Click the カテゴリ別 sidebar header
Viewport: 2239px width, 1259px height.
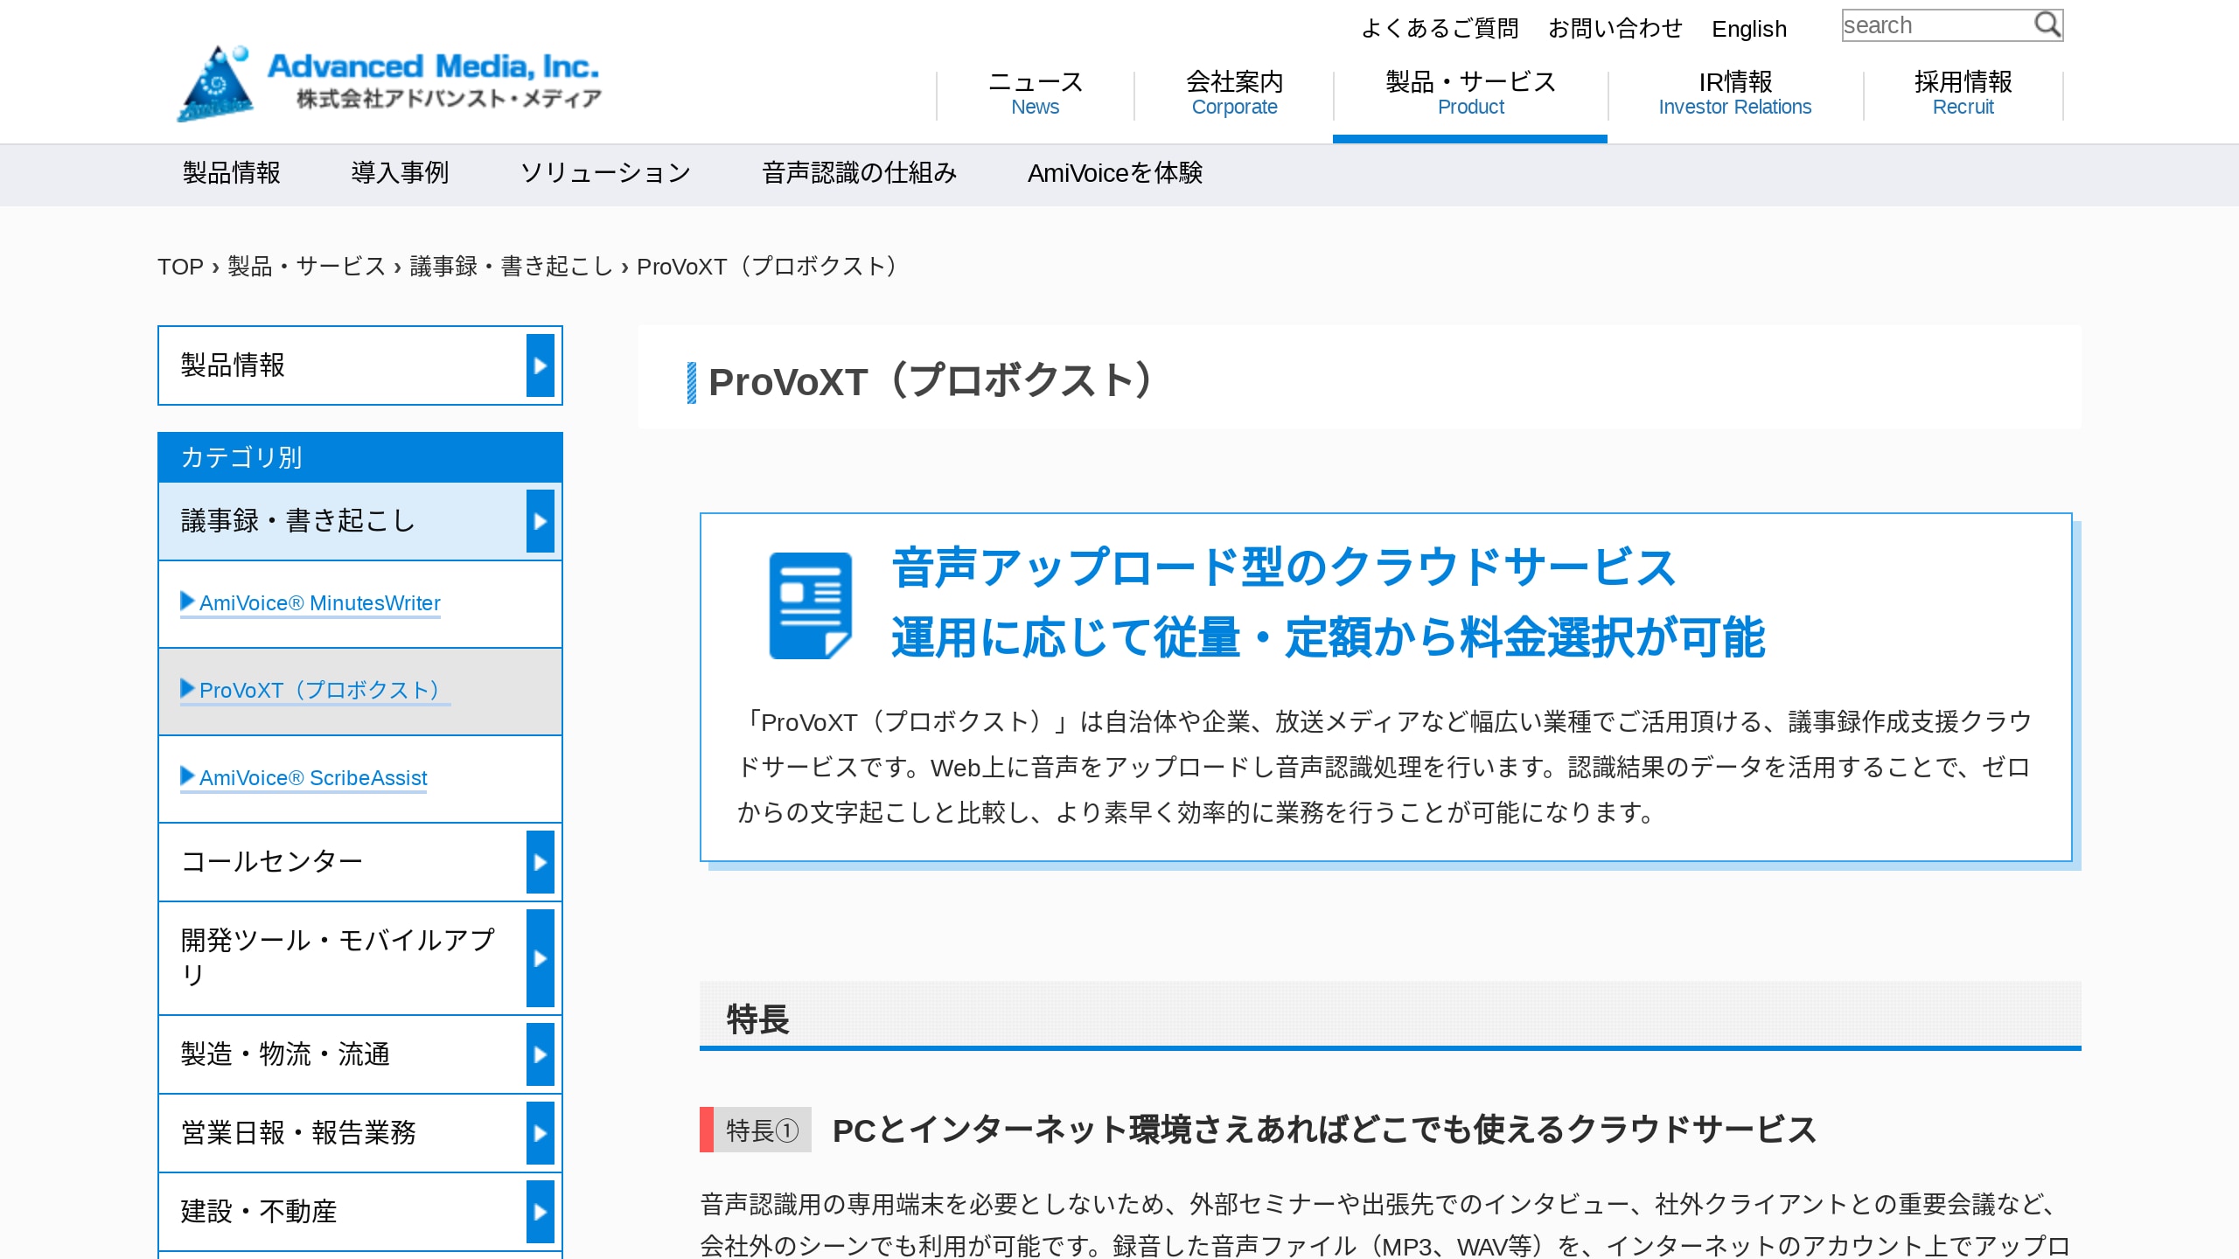[x=360, y=457]
